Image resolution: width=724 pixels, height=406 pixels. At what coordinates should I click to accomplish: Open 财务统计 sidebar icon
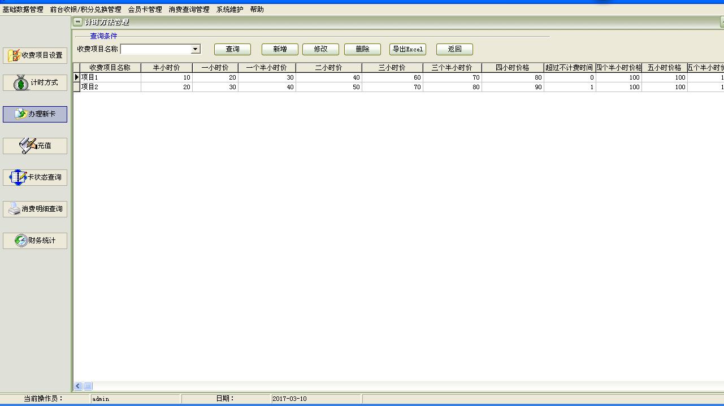[21, 241]
